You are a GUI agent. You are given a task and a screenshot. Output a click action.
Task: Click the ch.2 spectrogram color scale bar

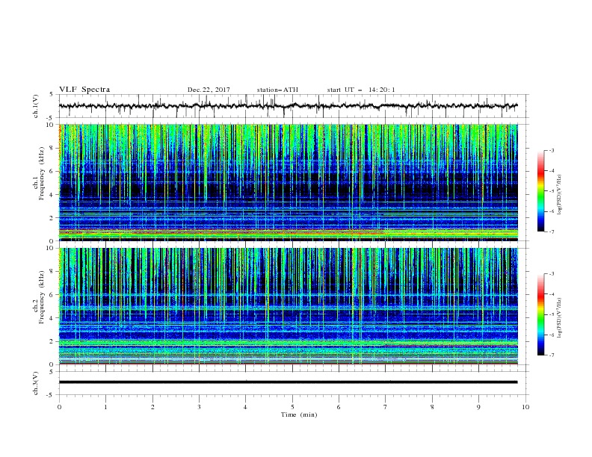click(x=541, y=314)
